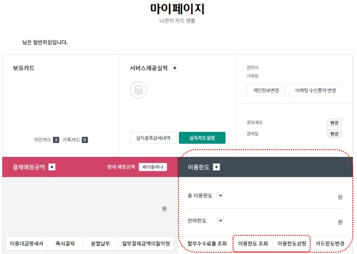Select 즉시결제 tab

65,243
